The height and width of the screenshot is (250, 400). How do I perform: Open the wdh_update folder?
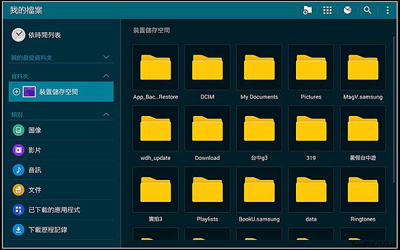155,129
